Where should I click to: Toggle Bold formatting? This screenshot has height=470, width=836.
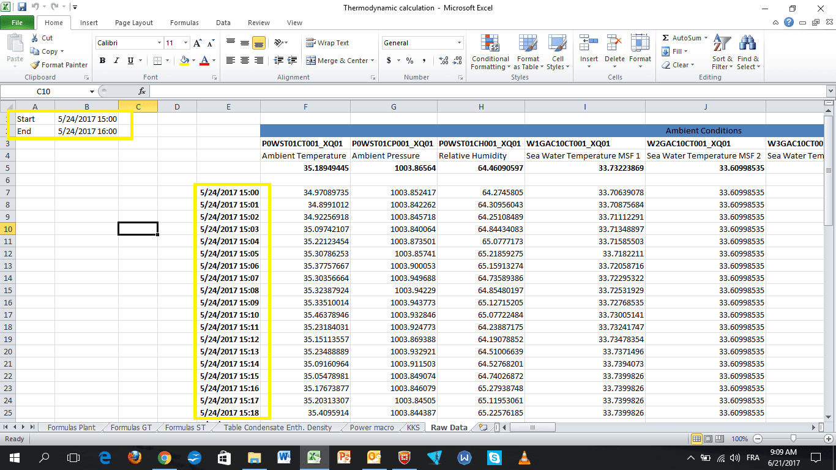pos(102,61)
